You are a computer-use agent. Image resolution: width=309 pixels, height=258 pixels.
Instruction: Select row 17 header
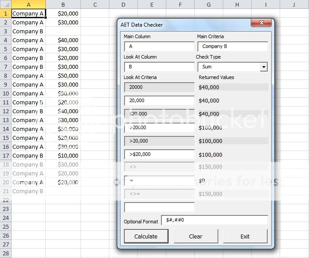coord(5,156)
